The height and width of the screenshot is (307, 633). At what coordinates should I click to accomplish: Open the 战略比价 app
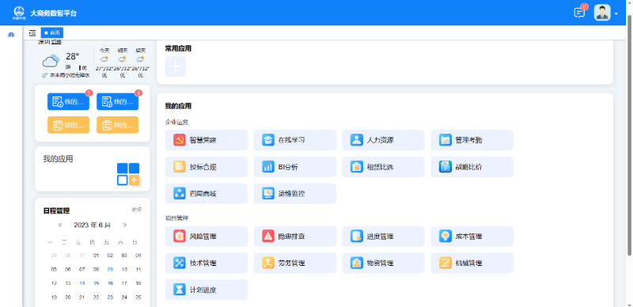pyautogui.click(x=472, y=167)
